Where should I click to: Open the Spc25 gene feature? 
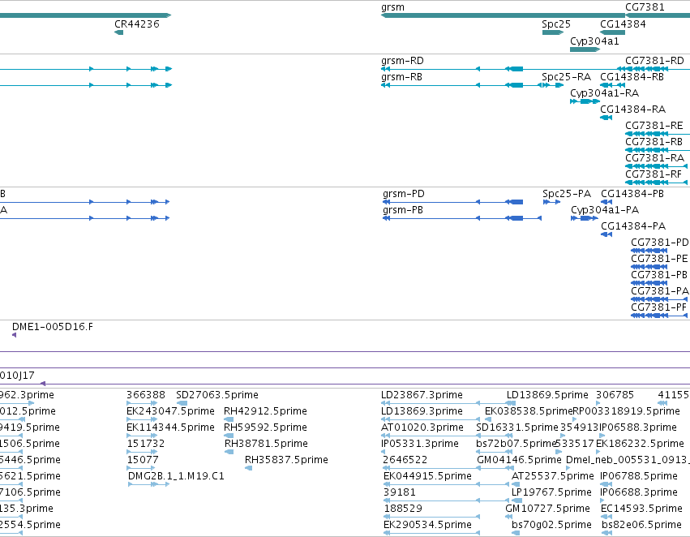point(553,32)
